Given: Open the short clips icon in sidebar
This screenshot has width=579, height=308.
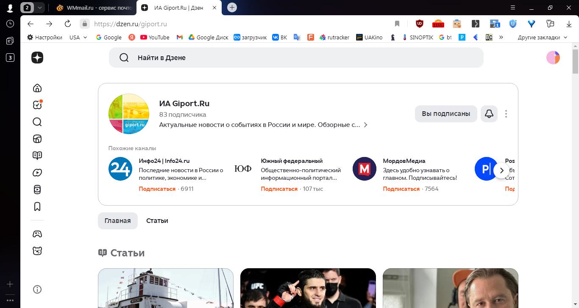Looking at the screenshot, I should (x=37, y=190).
